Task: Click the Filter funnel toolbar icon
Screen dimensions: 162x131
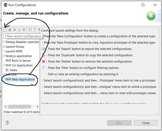Action: tap(35, 30)
